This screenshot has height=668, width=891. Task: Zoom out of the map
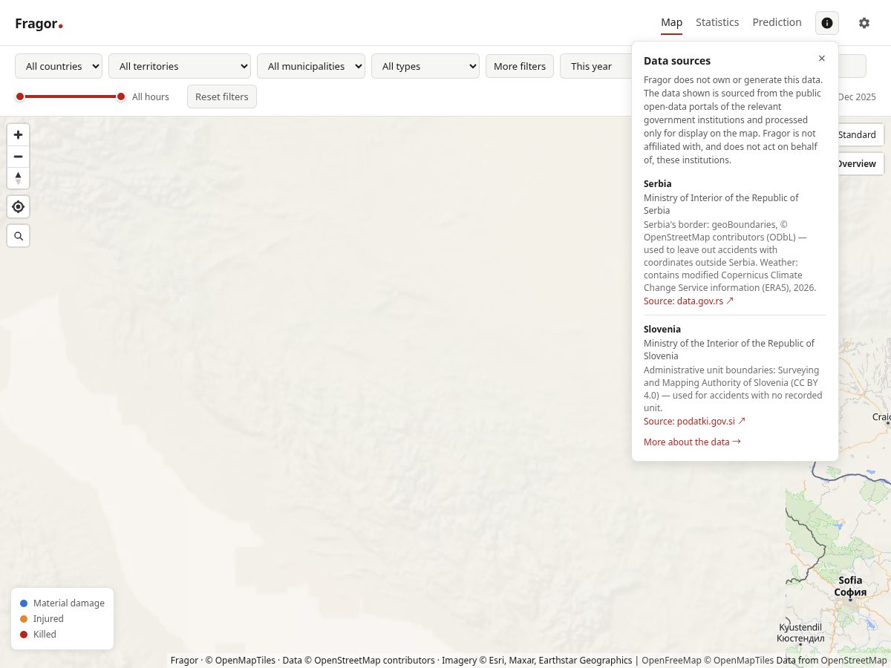(x=19, y=157)
